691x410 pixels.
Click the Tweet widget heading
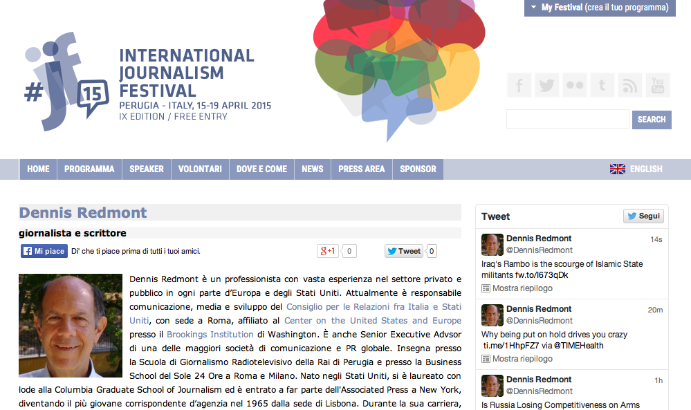[x=495, y=216]
